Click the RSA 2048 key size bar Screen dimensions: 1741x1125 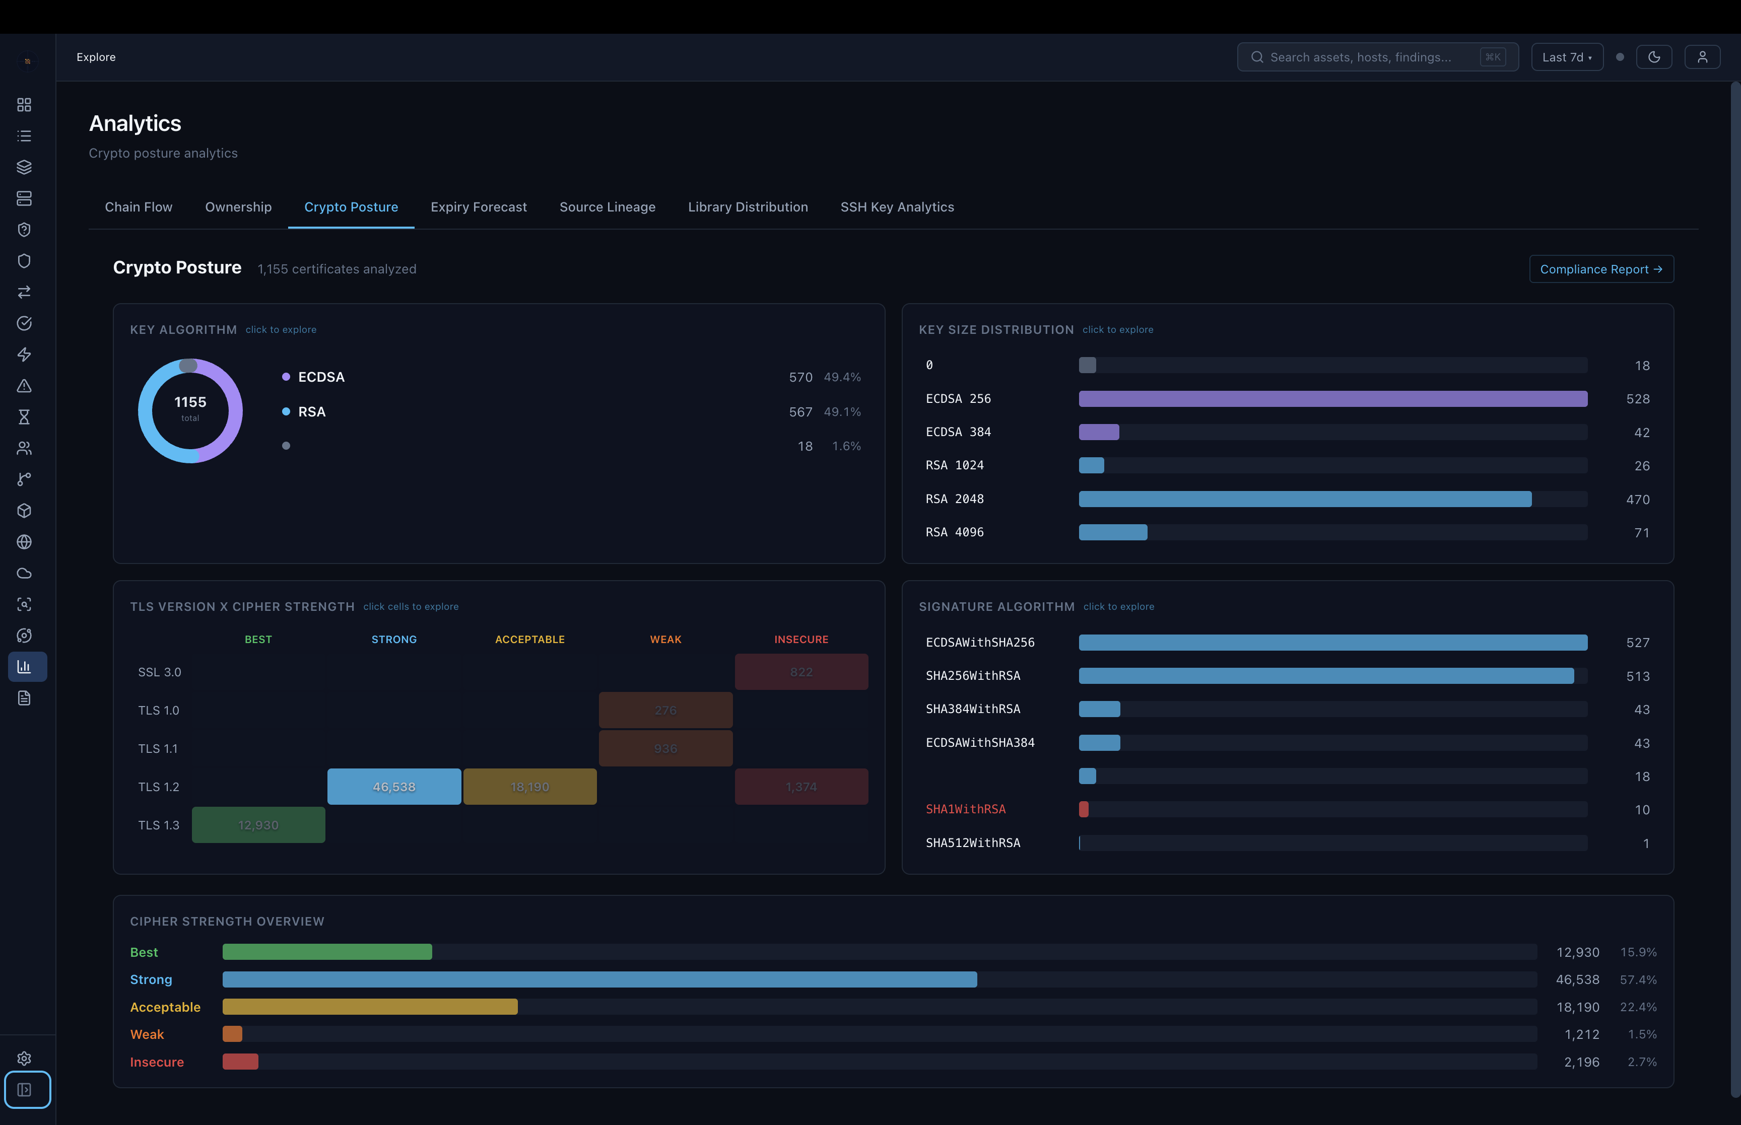[1305, 499]
